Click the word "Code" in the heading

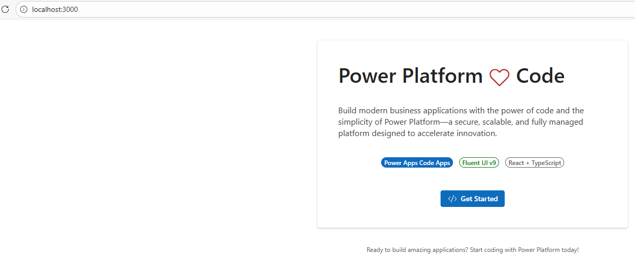[x=540, y=76]
